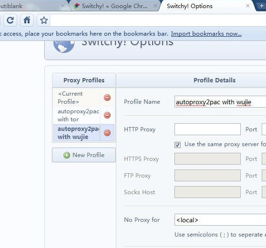This screenshot has width=266, height=248.
Task: Select the Switchy! Options tab
Action: point(207,6)
